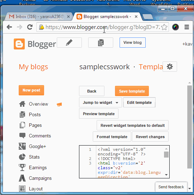
Task: Click the Campaigns icon in the sidebar
Action: (22, 178)
